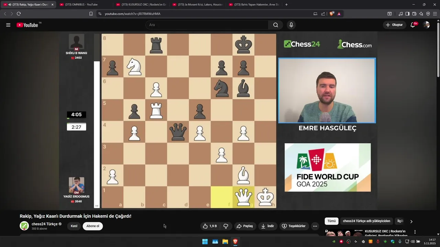The width and height of the screenshot is (440, 247).
Task: Open the Brave Shields lion icon
Action: [331, 14]
